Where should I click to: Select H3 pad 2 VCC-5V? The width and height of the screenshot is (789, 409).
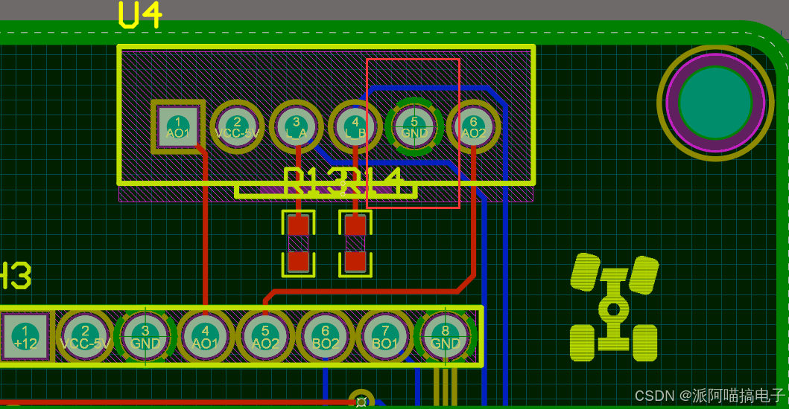[85, 337]
